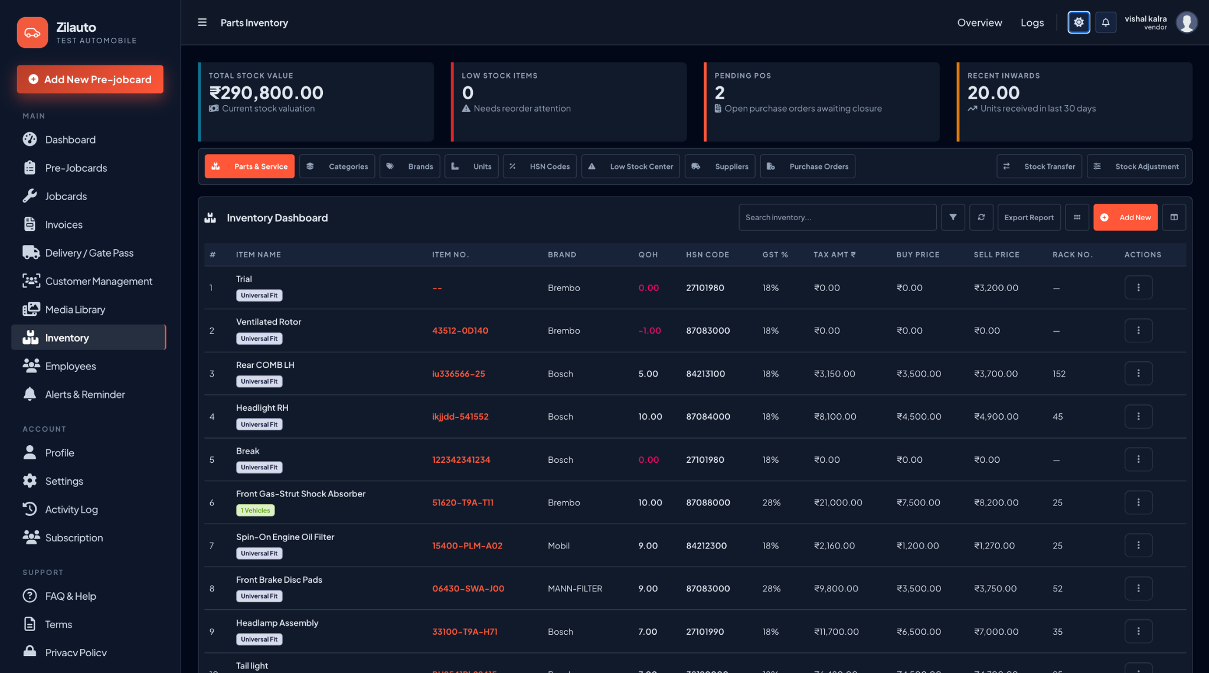The width and height of the screenshot is (1209, 673).
Task: Click item number 15400-PLM-A02
Action: [x=467, y=545]
